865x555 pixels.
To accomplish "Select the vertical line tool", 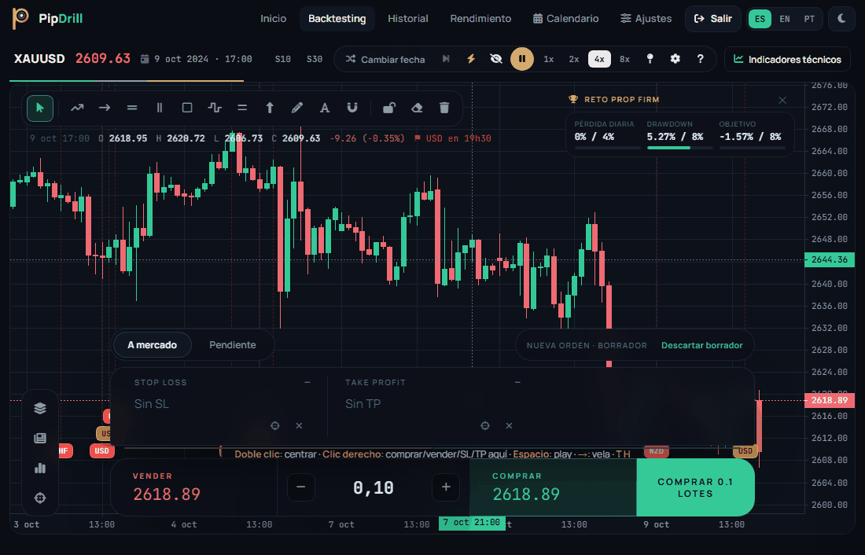I will [160, 108].
